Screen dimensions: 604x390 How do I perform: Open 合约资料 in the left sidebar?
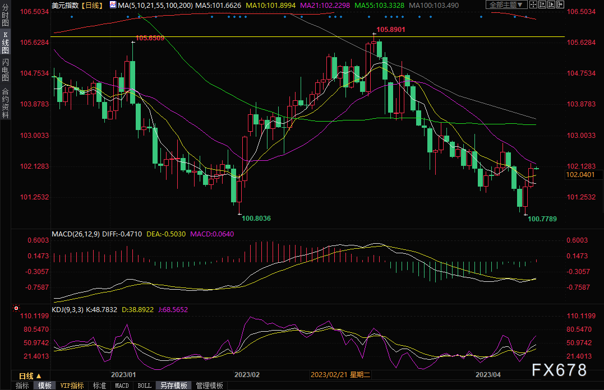(x=6, y=103)
